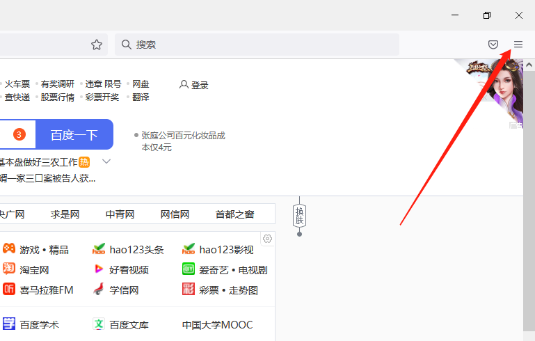
Task: Click the 喜马拉雅FM icon
Action: coord(9,289)
